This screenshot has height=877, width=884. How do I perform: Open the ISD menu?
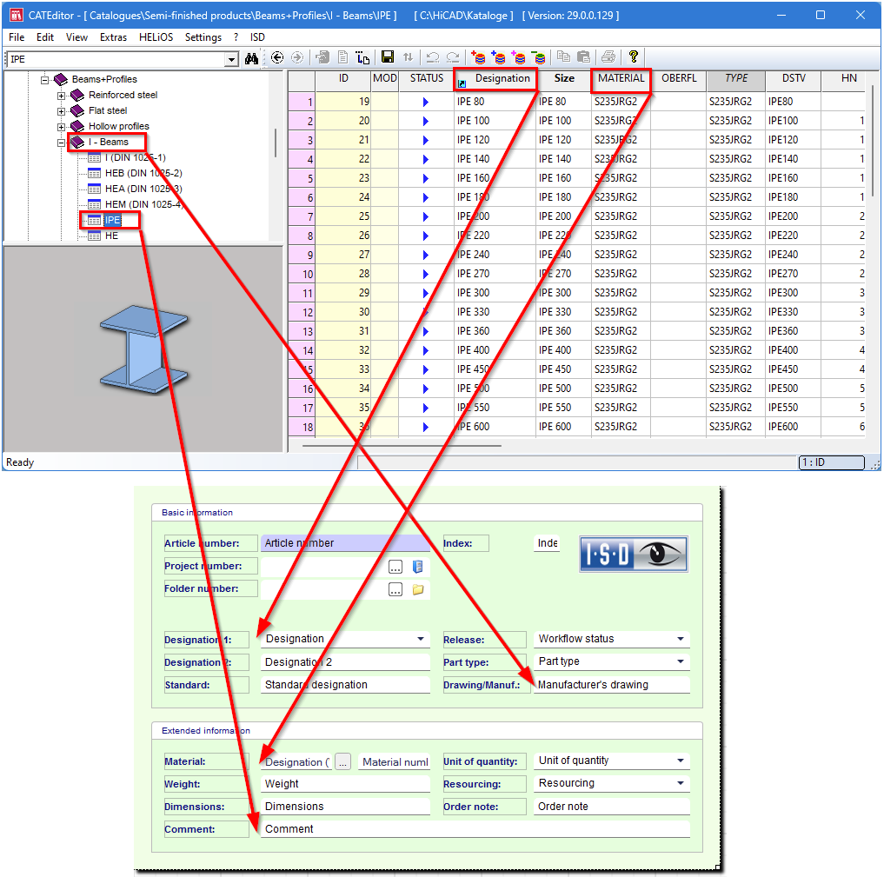257,37
